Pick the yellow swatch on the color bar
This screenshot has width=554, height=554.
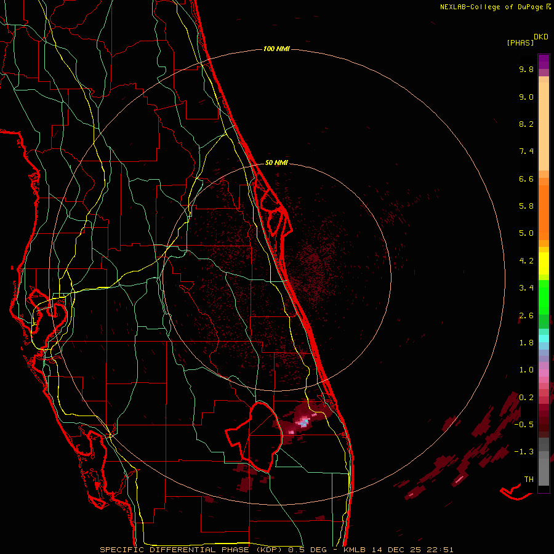[x=544, y=263]
